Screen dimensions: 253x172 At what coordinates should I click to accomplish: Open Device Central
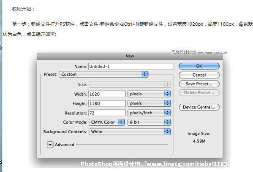click(x=199, y=107)
